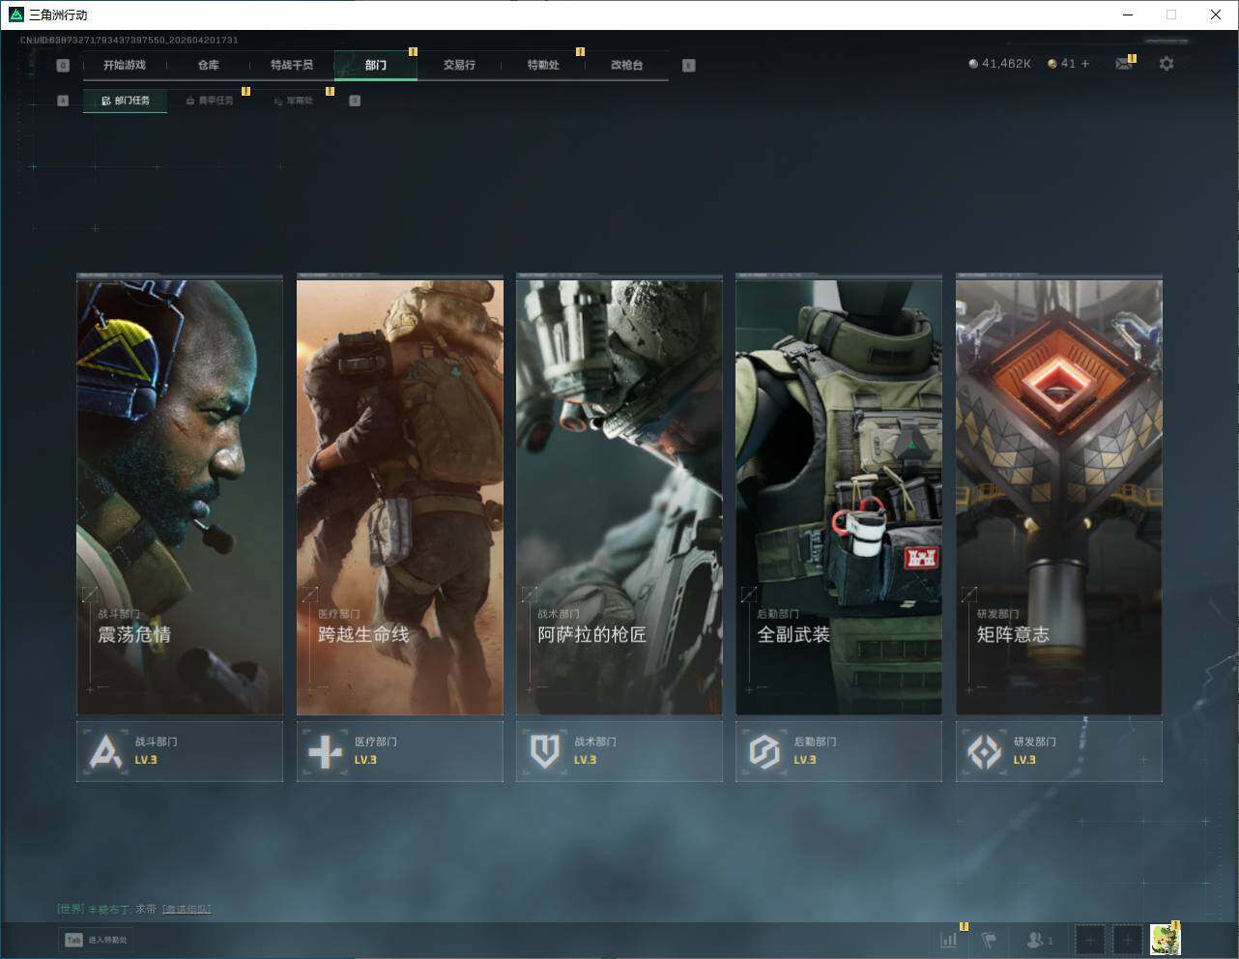Viewport: 1239px width, 959px height.
Task: Open game settings gear icon
Action: [x=1167, y=64]
